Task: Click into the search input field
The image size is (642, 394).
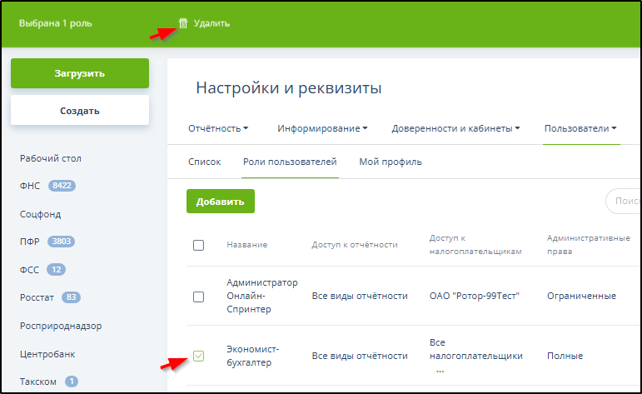Action: coord(625,201)
